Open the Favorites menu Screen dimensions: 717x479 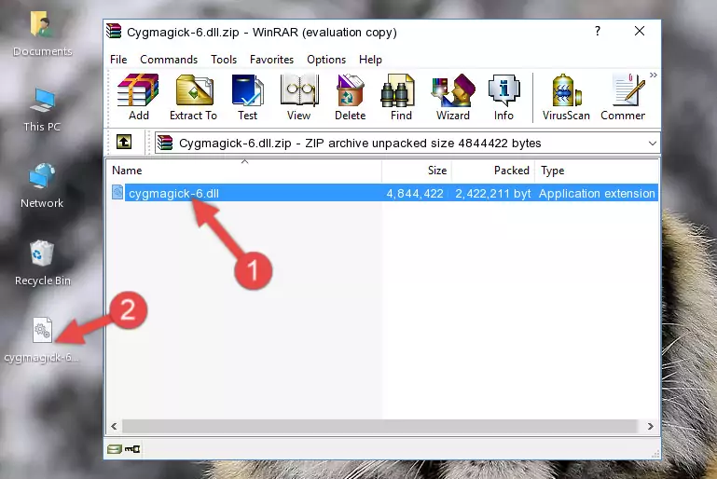[271, 60]
